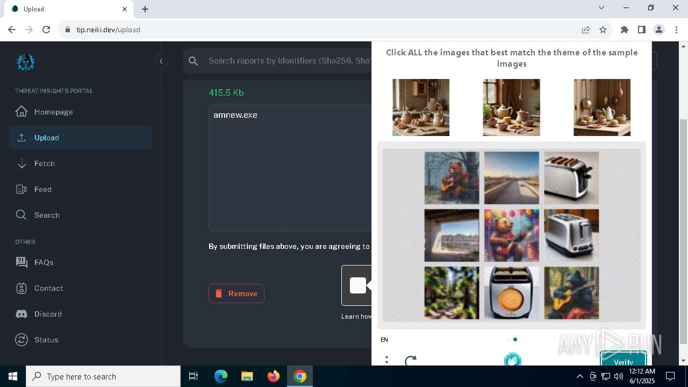Open Firefox from the taskbar

tap(274, 376)
